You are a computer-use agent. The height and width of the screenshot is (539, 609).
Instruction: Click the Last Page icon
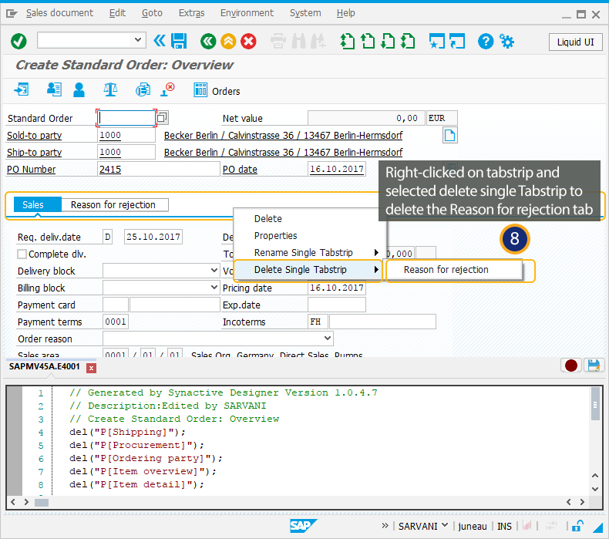point(408,41)
